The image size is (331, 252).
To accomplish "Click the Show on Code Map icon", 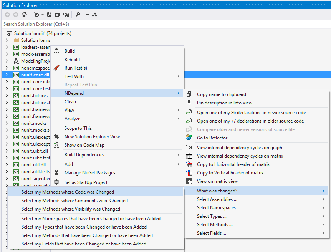I will pos(56,146).
